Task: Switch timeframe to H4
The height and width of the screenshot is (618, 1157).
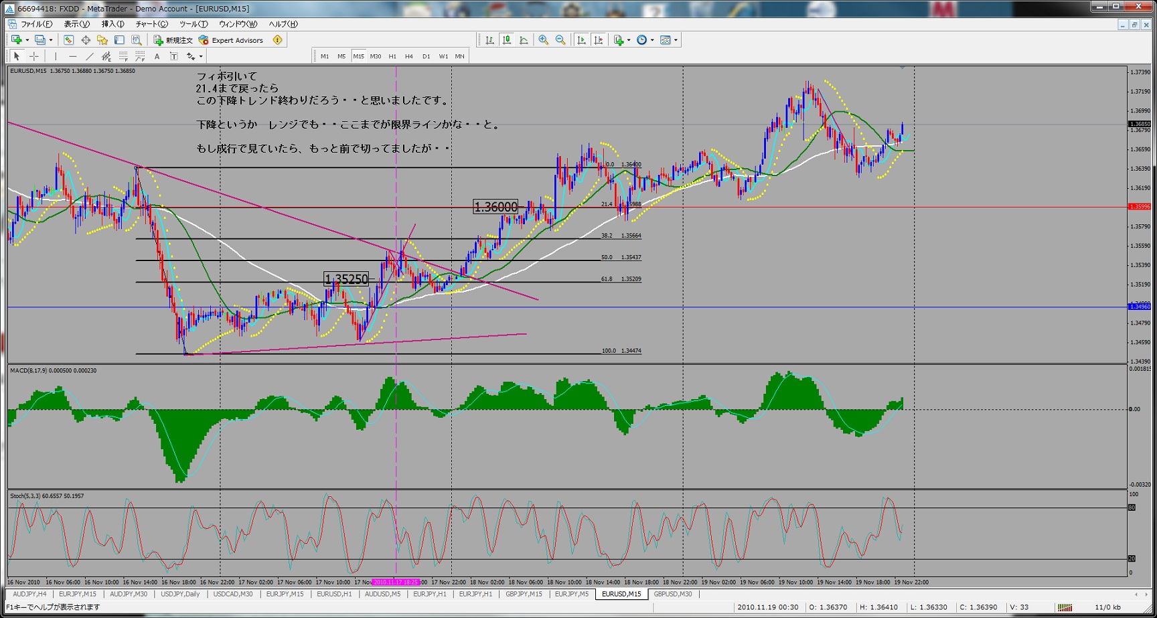Action: click(409, 56)
